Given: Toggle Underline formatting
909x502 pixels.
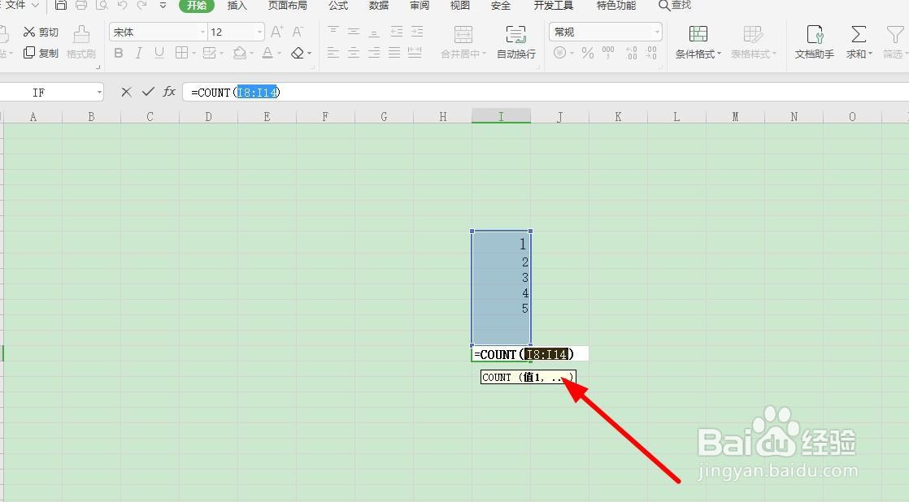Looking at the screenshot, I should click(159, 54).
